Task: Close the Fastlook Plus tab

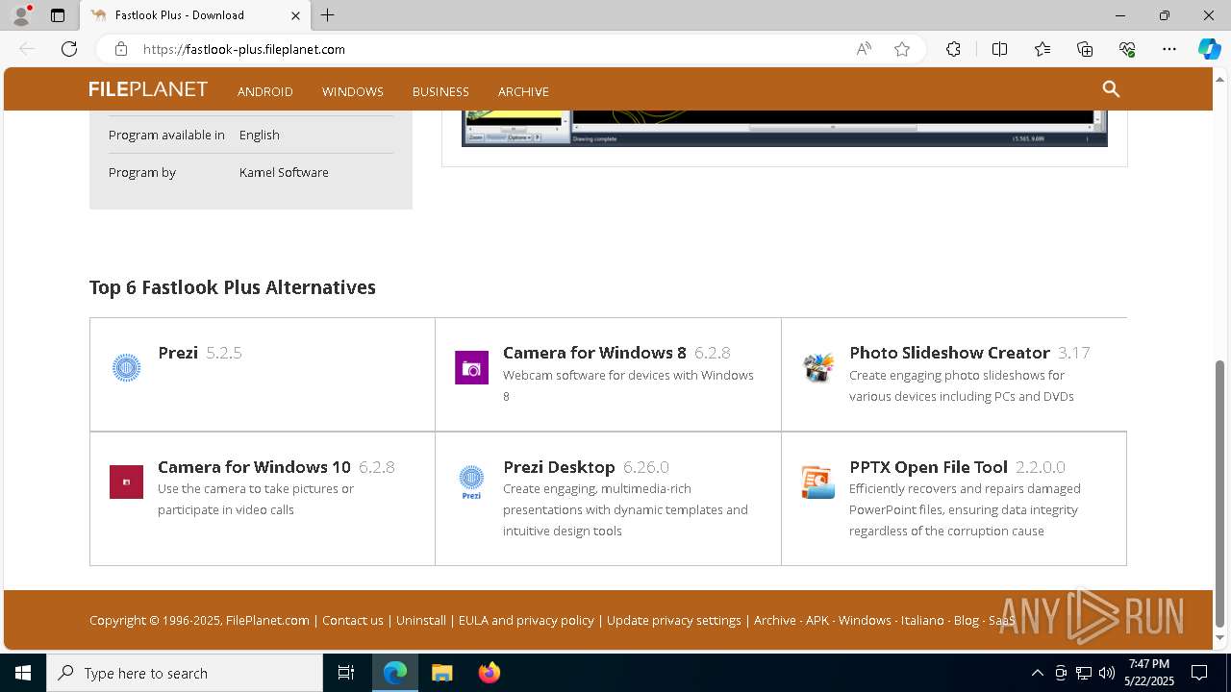Action: click(x=295, y=15)
